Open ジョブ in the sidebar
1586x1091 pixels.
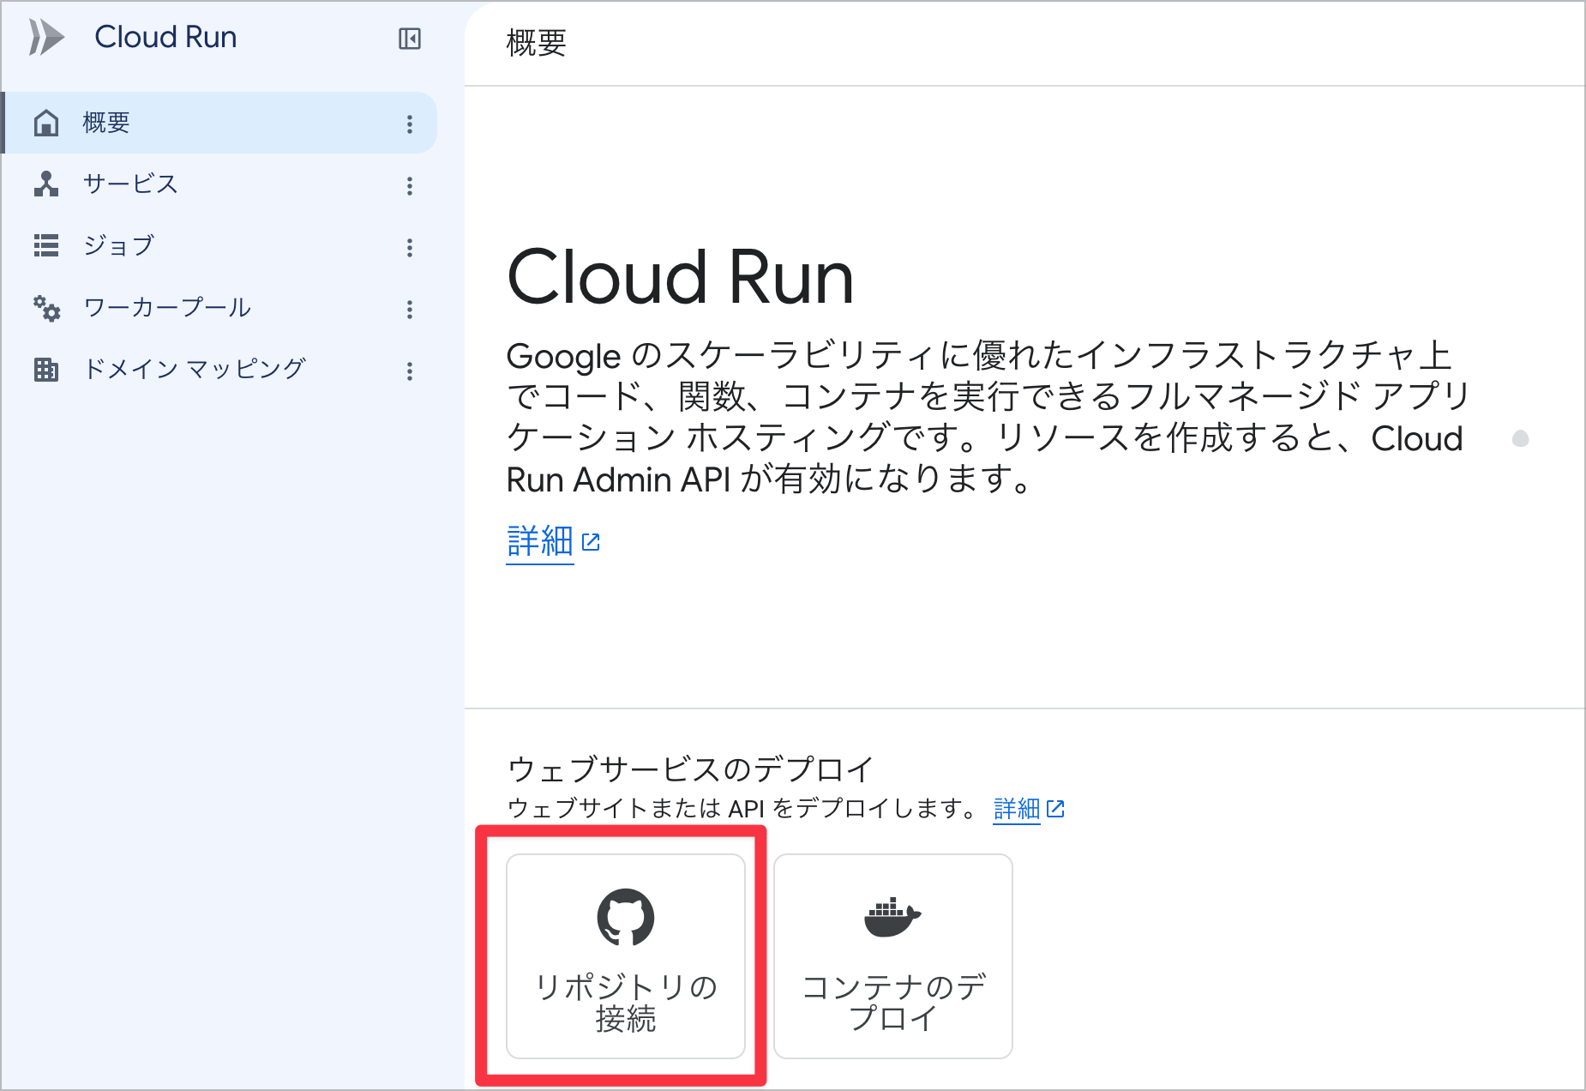(x=220, y=246)
